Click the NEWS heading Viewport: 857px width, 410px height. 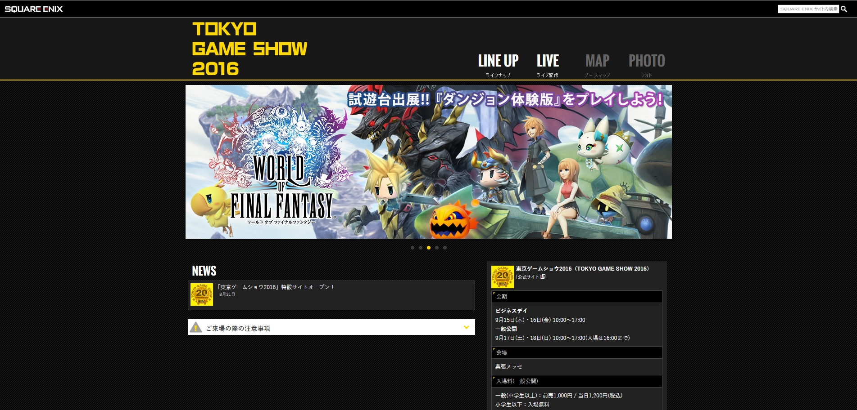(x=204, y=271)
